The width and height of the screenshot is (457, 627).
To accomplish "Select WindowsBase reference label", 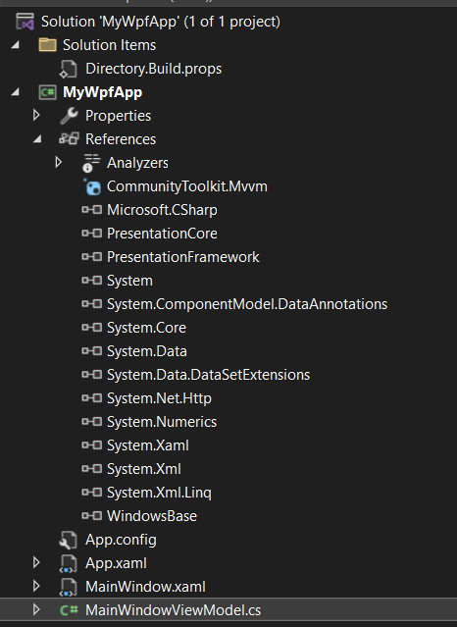I will [152, 516].
